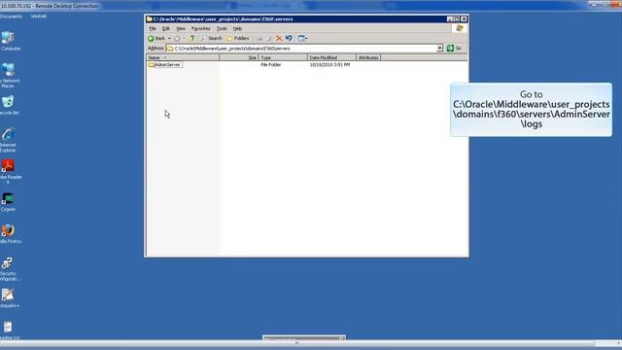Click the 'File Folder' type cell

pos(270,65)
